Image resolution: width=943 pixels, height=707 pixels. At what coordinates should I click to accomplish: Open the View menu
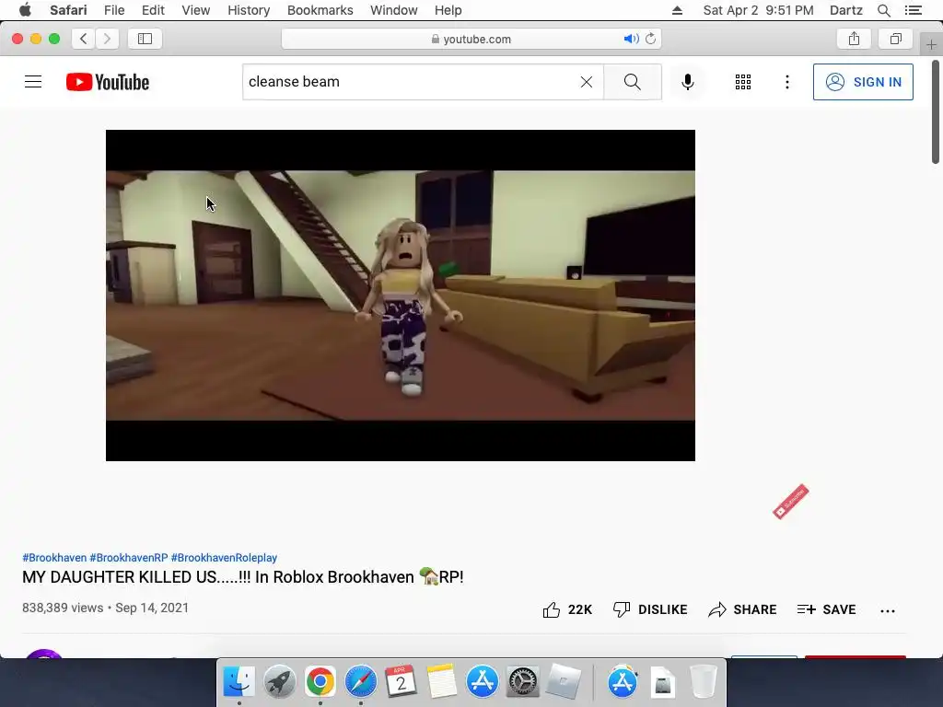coord(196,10)
